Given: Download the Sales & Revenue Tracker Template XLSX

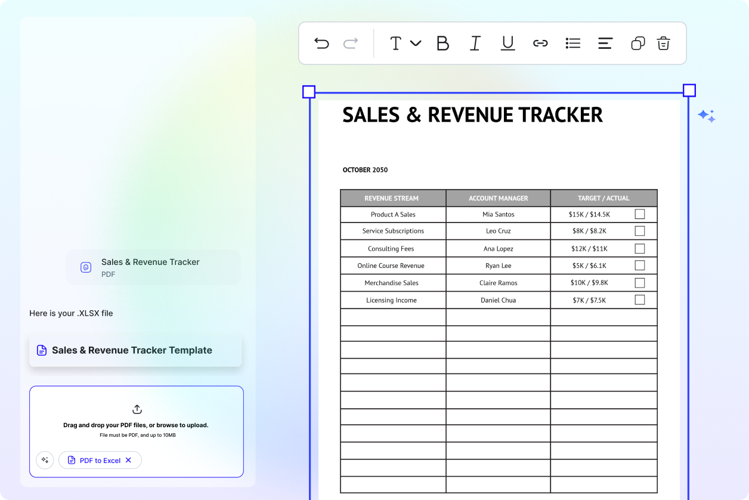Looking at the screenshot, I should (135, 350).
